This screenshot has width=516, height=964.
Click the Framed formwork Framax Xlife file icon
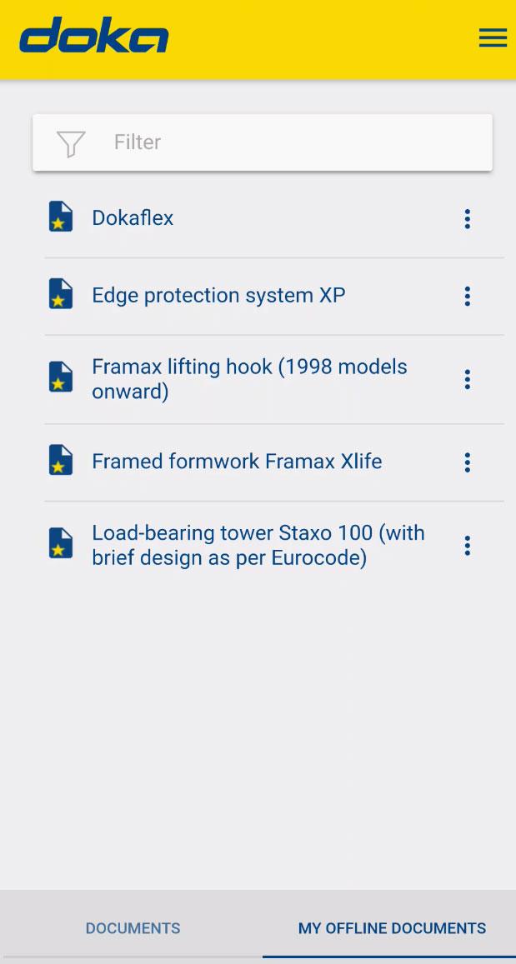(61, 461)
